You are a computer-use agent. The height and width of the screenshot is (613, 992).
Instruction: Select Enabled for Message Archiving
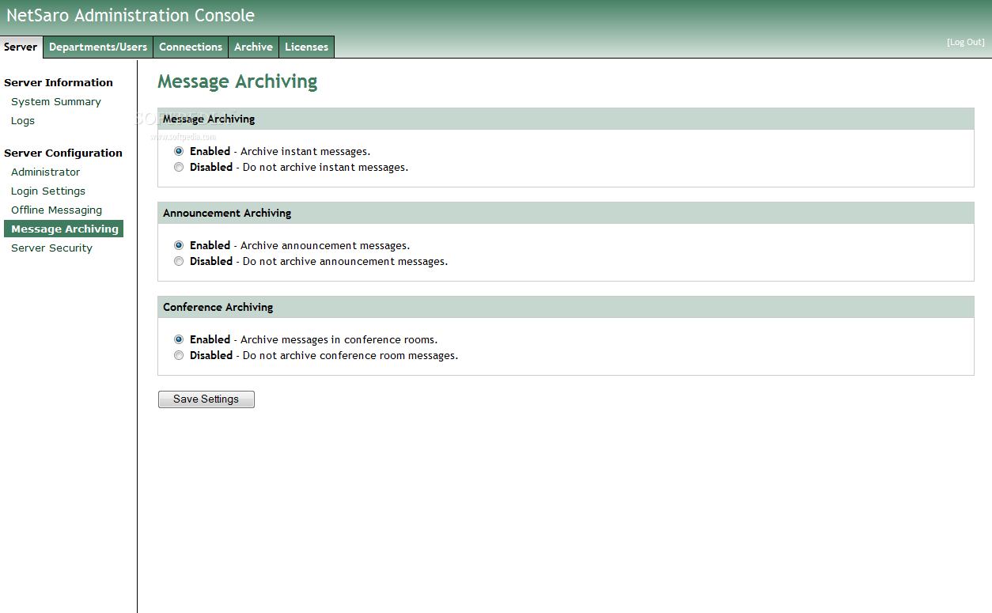[x=179, y=151]
